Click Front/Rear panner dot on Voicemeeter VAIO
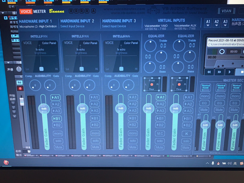244x183 pixels. click(x=151, y=85)
